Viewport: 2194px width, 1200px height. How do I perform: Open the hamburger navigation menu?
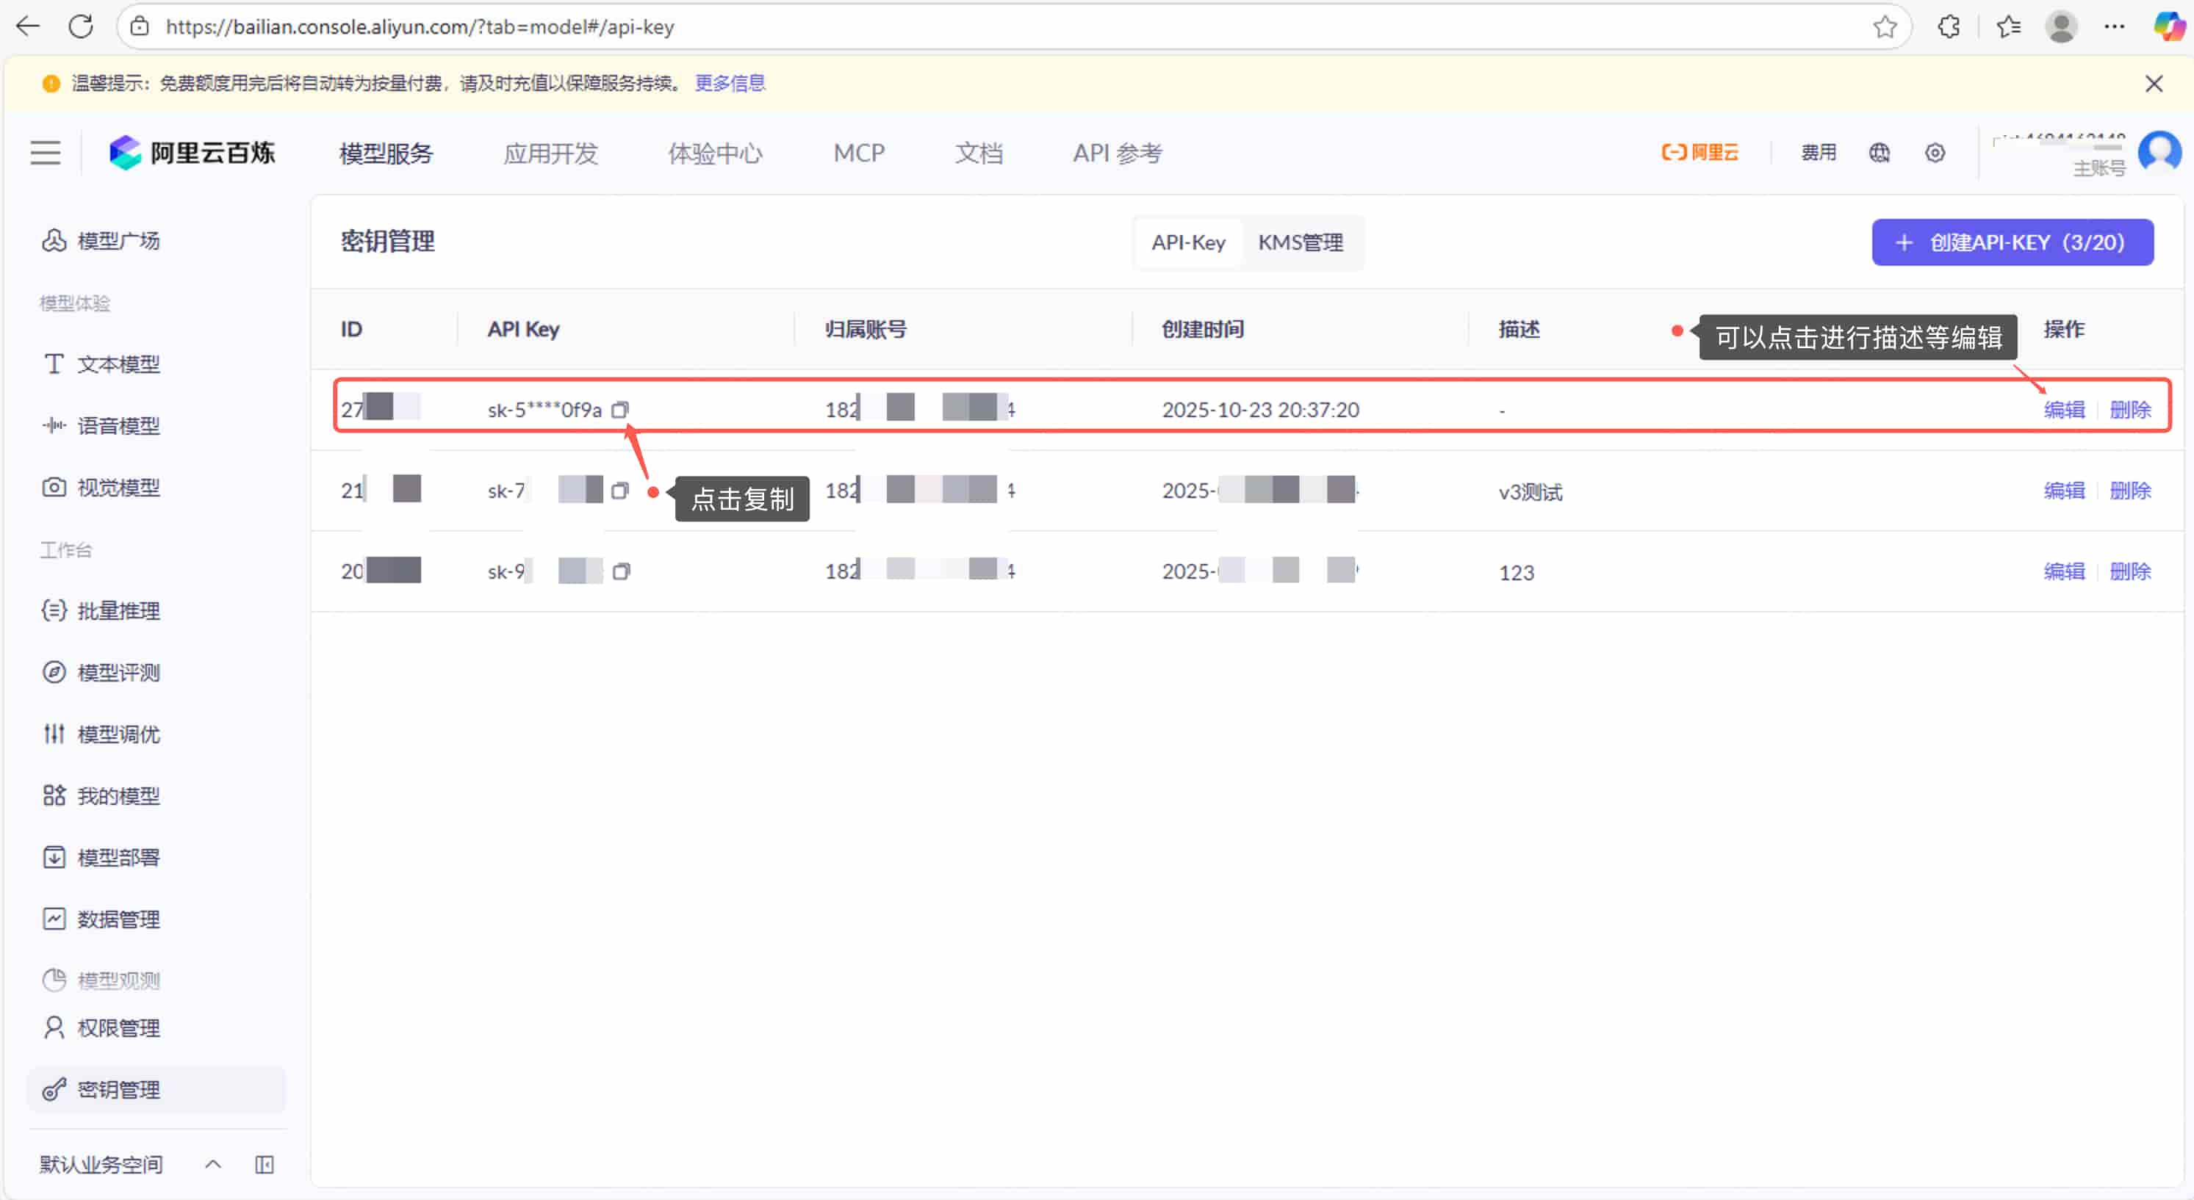[44, 152]
